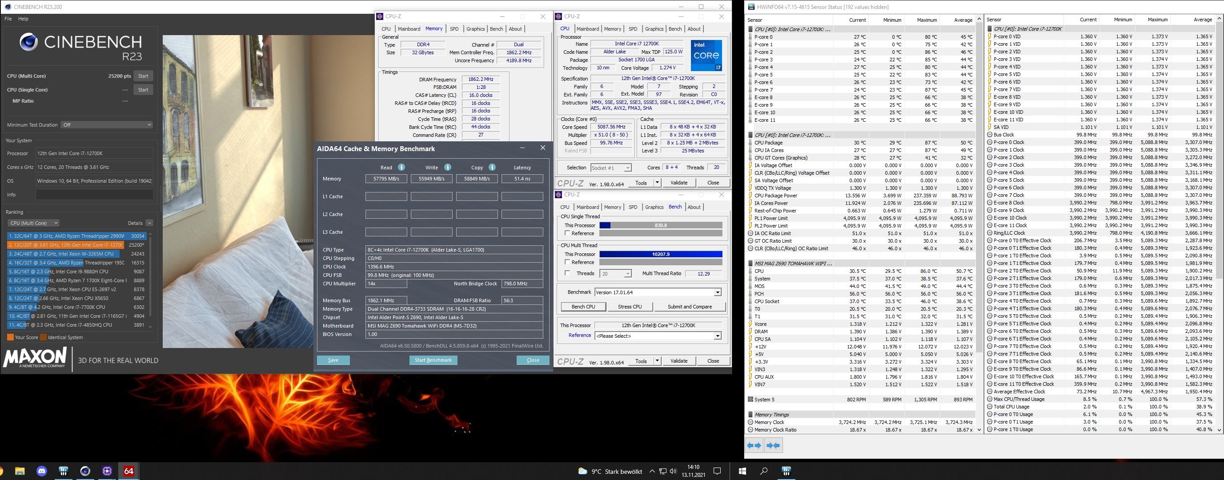
Task: Click the Multi Thread 10207.9 score bar
Action: tap(661, 255)
